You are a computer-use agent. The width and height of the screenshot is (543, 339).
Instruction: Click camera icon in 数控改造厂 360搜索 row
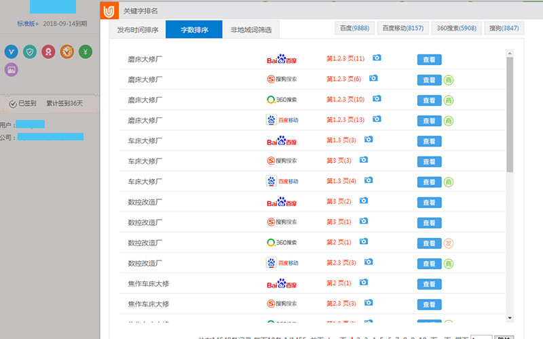coord(364,241)
